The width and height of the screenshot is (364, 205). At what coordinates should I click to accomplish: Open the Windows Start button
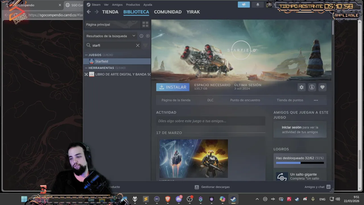24,199
